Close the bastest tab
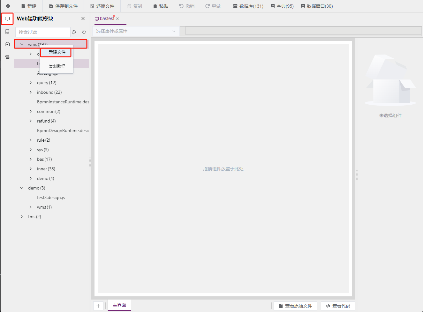This screenshot has width=423, height=312. point(117,19)
